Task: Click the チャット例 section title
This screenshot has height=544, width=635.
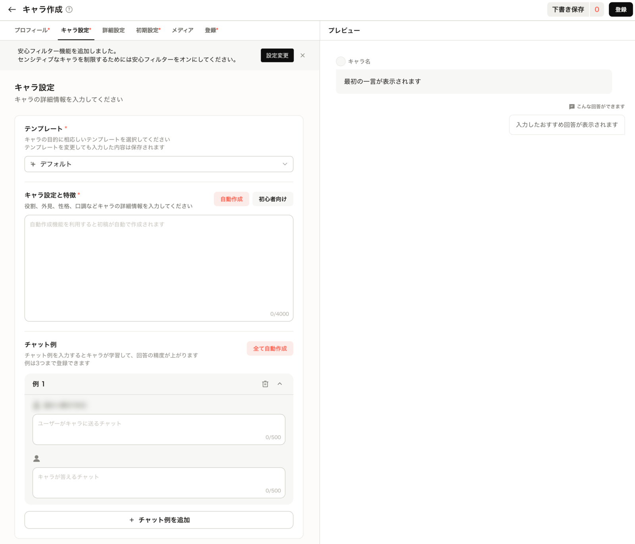Action: coord(40,345)
